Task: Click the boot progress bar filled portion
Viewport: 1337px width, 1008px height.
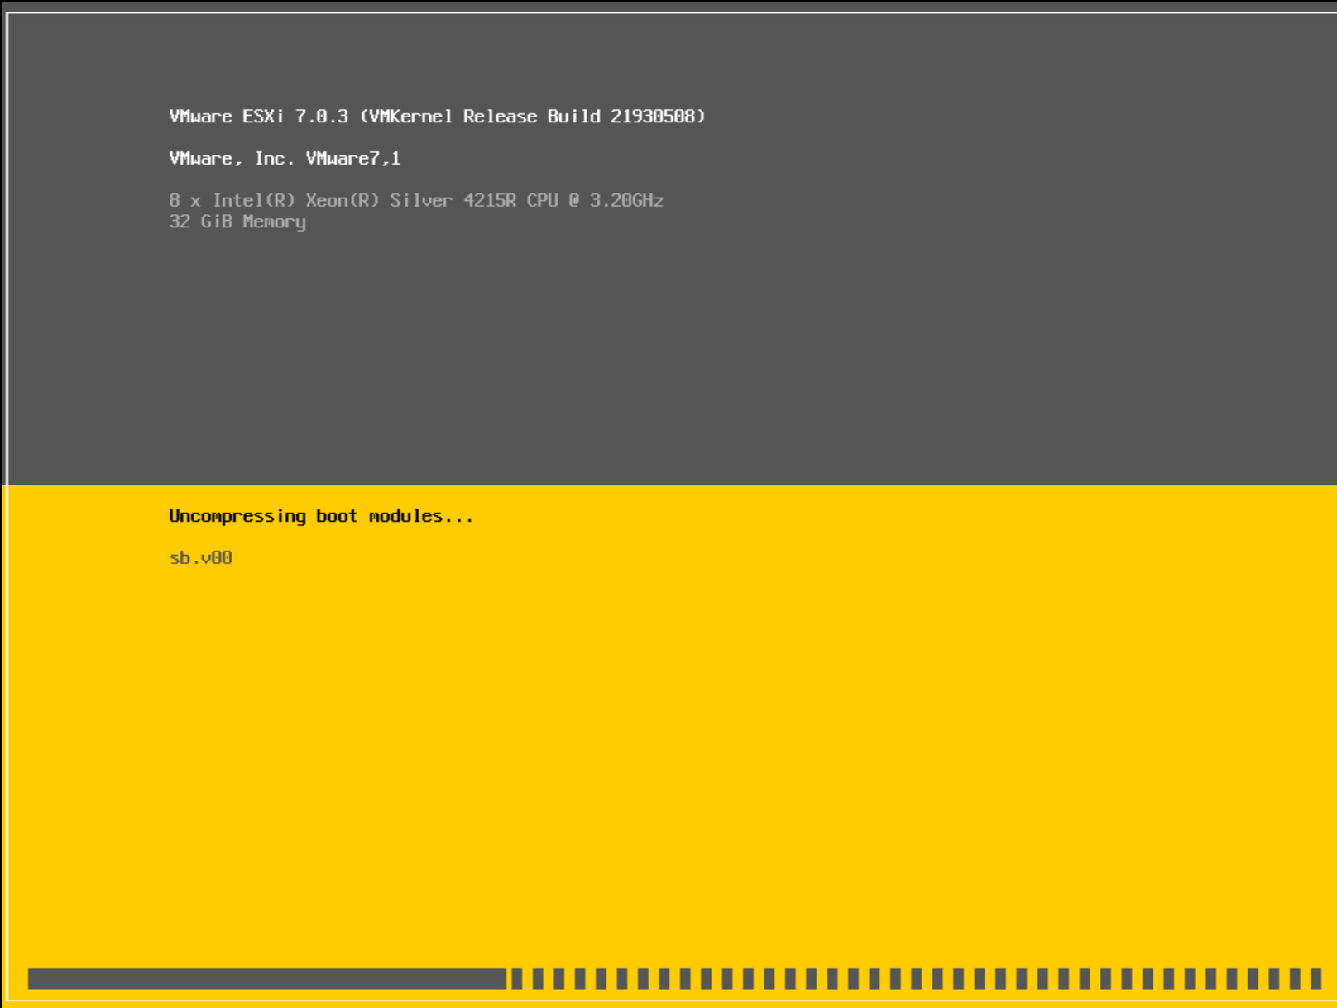Action: 266,978
